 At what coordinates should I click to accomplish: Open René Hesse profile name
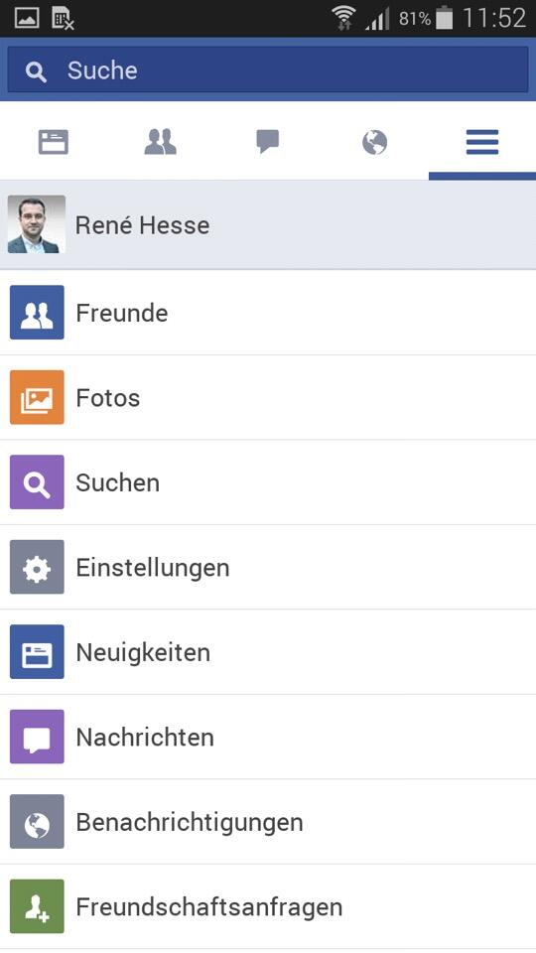(x=142, y=225)
